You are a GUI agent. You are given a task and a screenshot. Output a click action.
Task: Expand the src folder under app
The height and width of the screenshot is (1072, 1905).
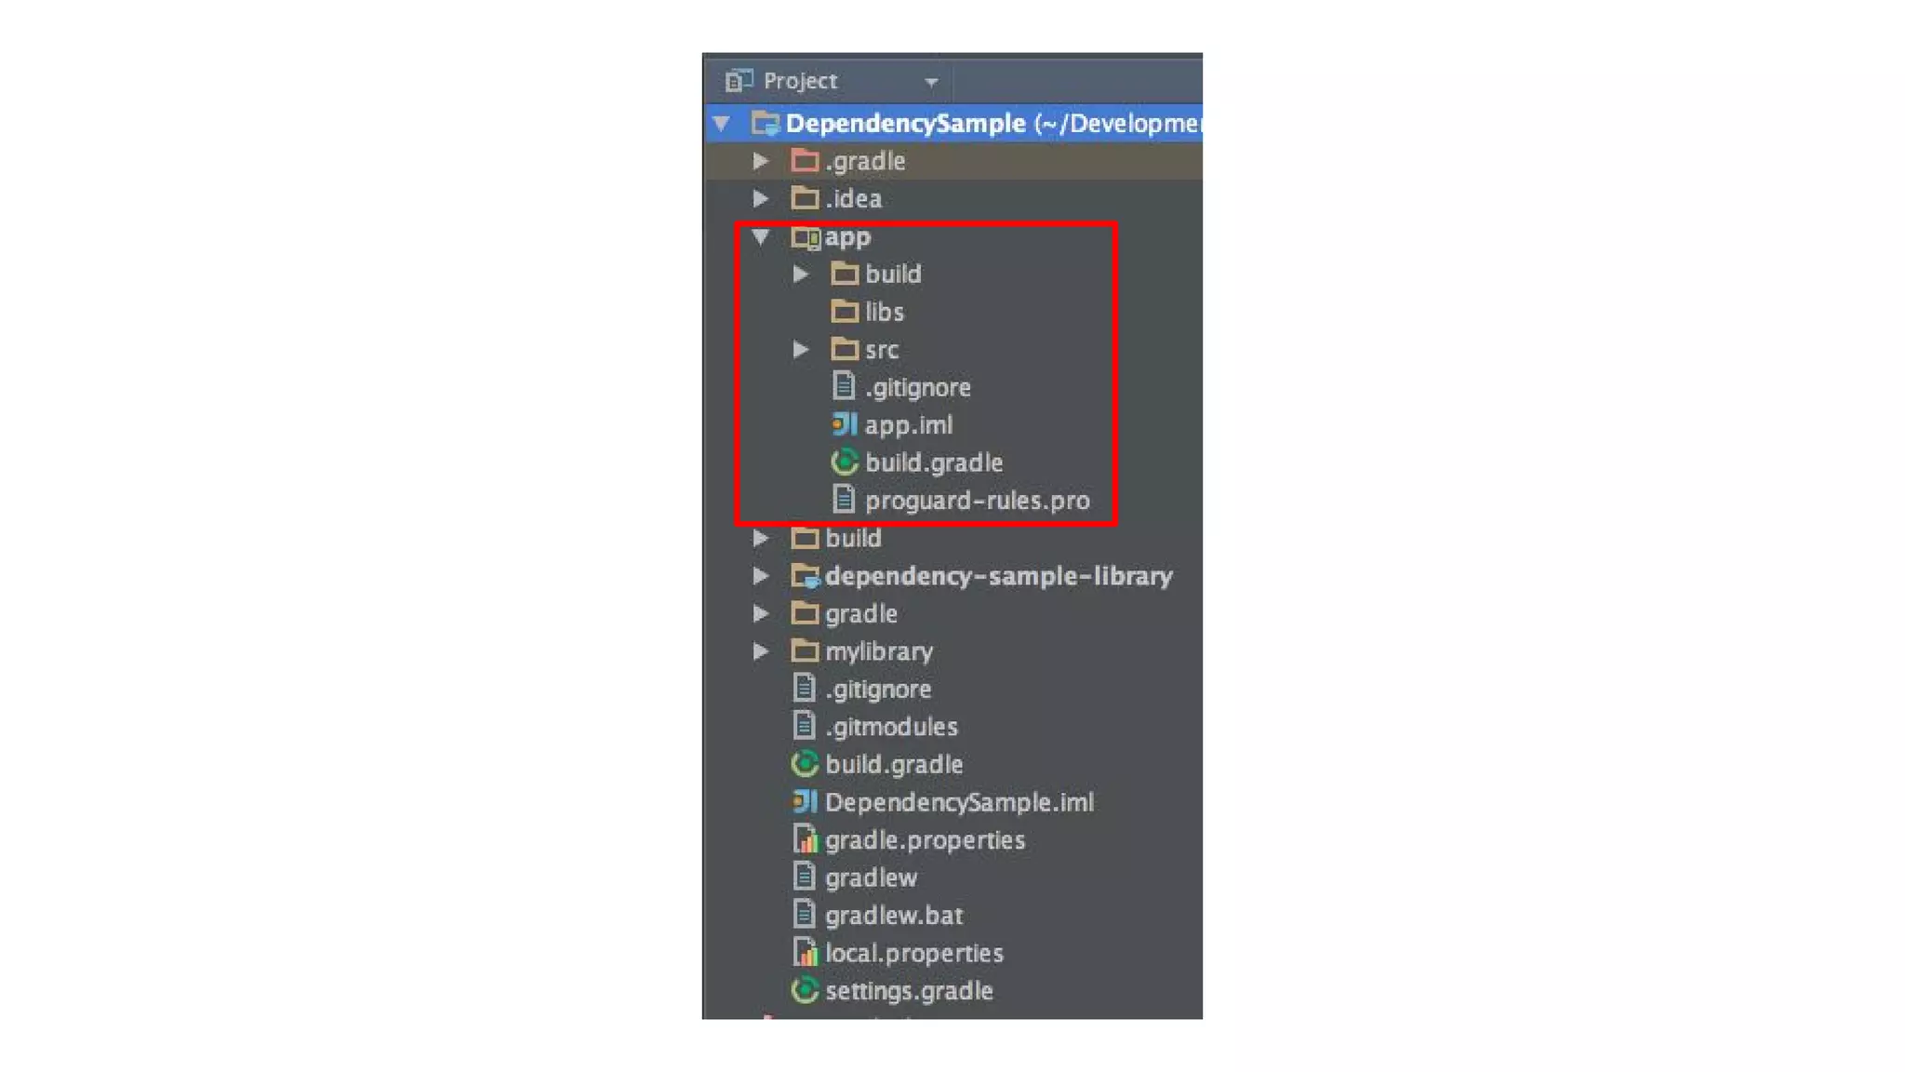pos(800,350)
